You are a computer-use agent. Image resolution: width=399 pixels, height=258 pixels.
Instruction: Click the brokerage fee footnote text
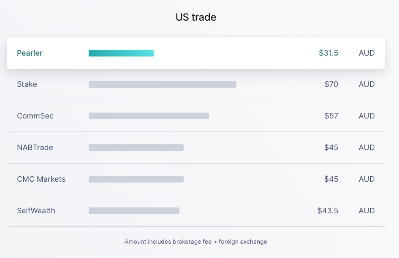tap(196, 242)
